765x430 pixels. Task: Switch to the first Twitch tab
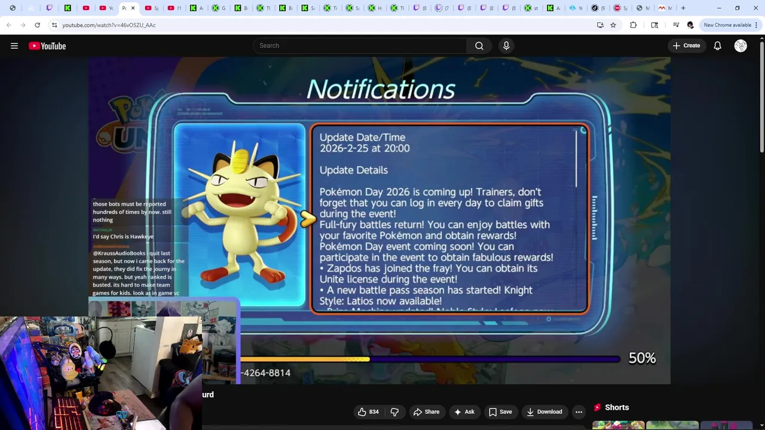[49, 8]
